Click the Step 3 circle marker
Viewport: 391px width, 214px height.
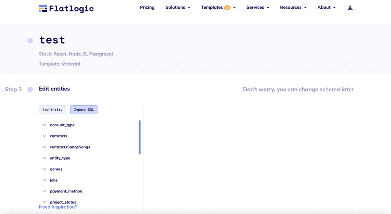pos(30,89)
